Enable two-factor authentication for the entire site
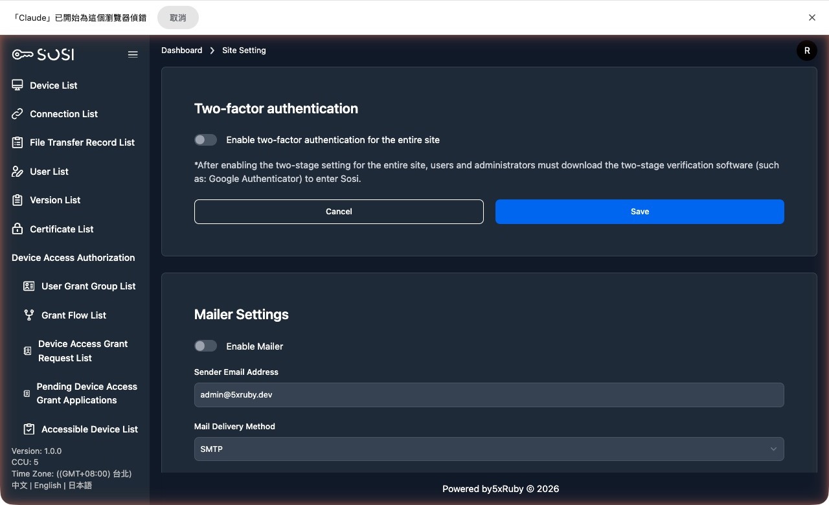Viewport: 829px width, 505px height. 205,139
